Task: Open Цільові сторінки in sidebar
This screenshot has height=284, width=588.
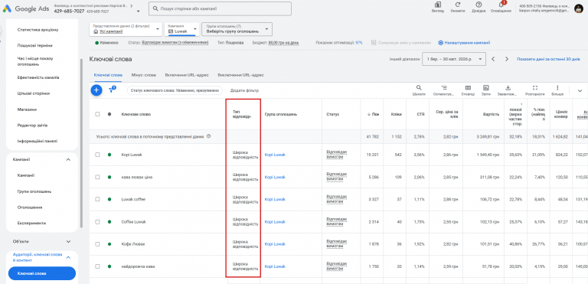Action: tap(34, 93)
